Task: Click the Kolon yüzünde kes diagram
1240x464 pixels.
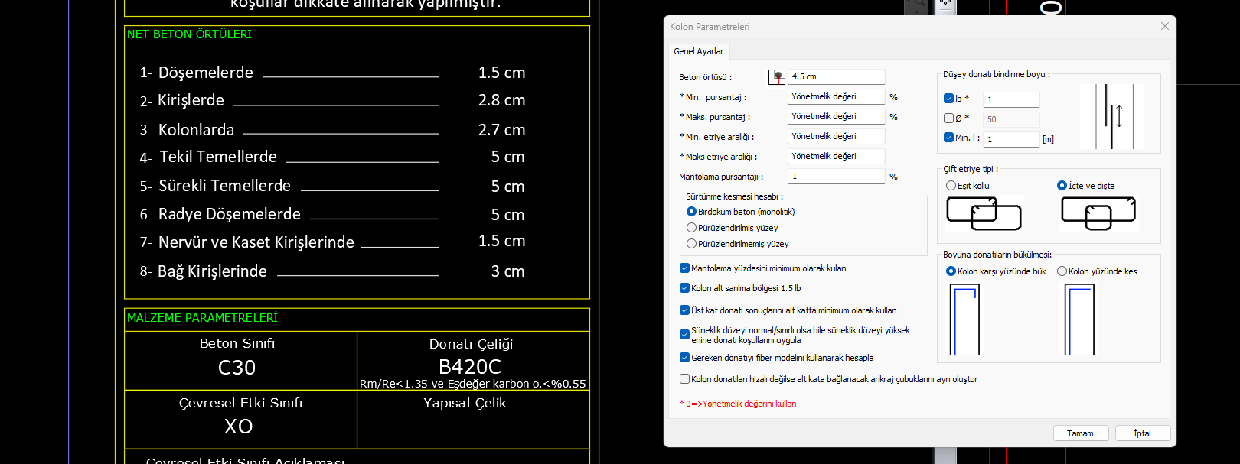Action: point(1079,319)
